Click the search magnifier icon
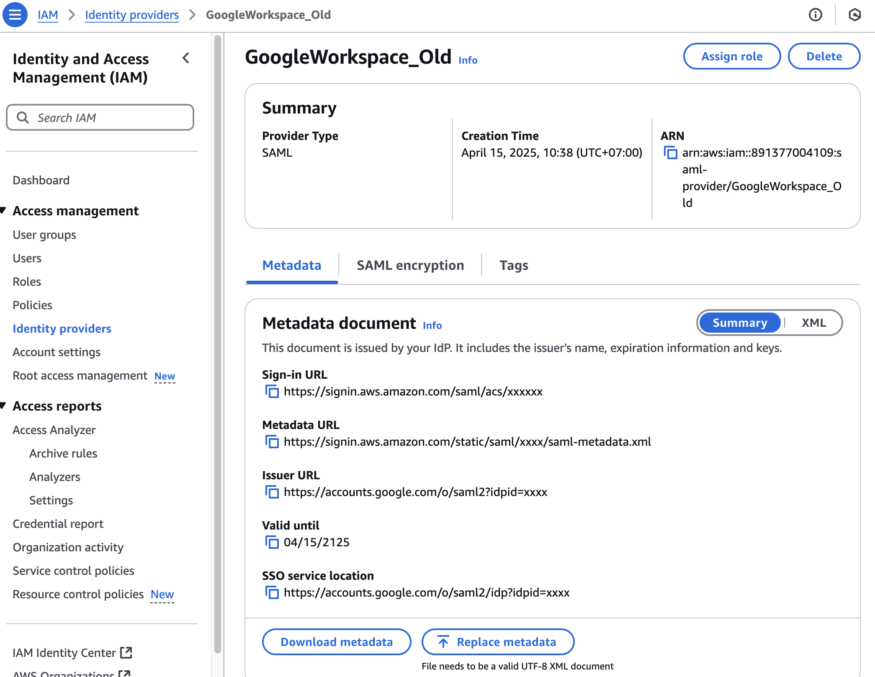Screen dimensions: 875x677 (x=23, y=118)
